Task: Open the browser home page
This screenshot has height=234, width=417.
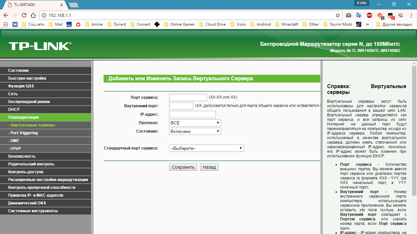Action: [33, 15]
